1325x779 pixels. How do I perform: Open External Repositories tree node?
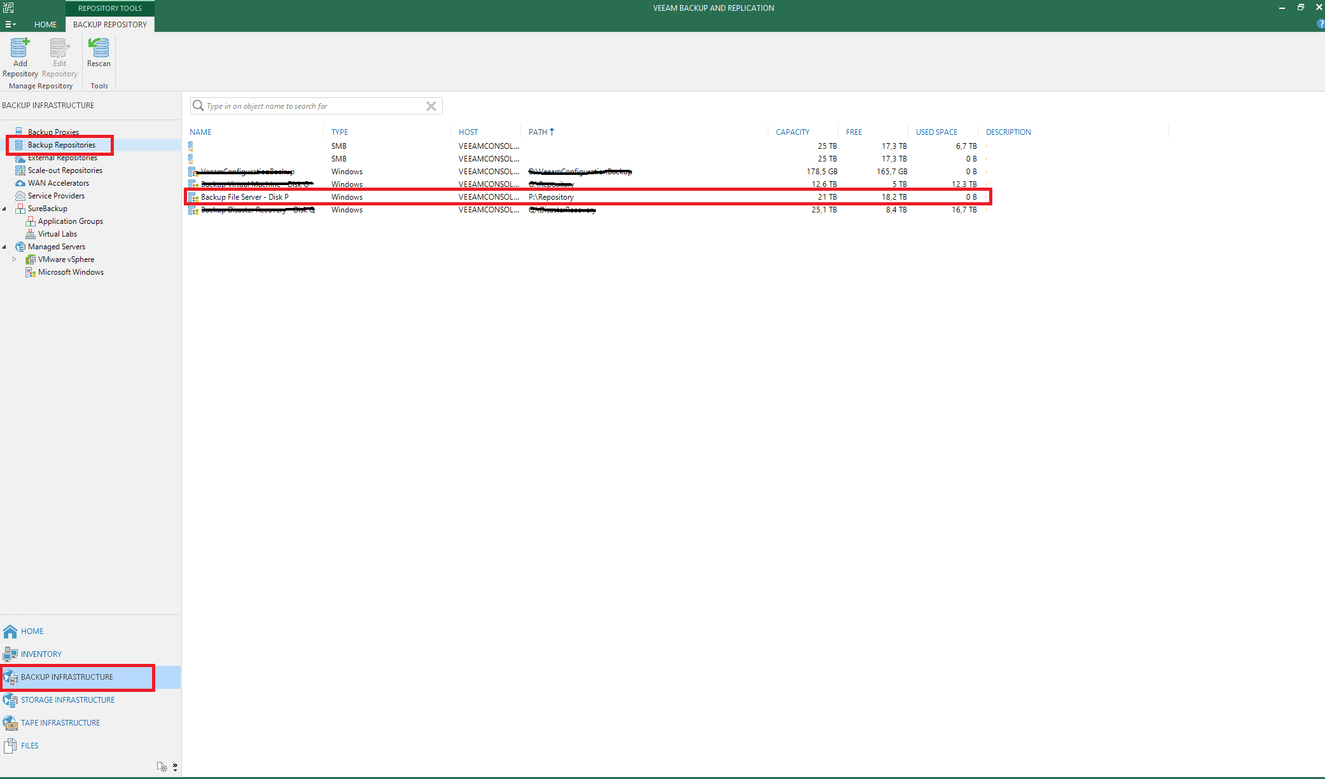(62, 158)
